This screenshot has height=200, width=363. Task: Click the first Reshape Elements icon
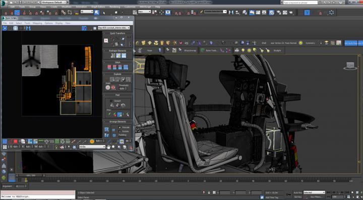[x=113, y=56]
